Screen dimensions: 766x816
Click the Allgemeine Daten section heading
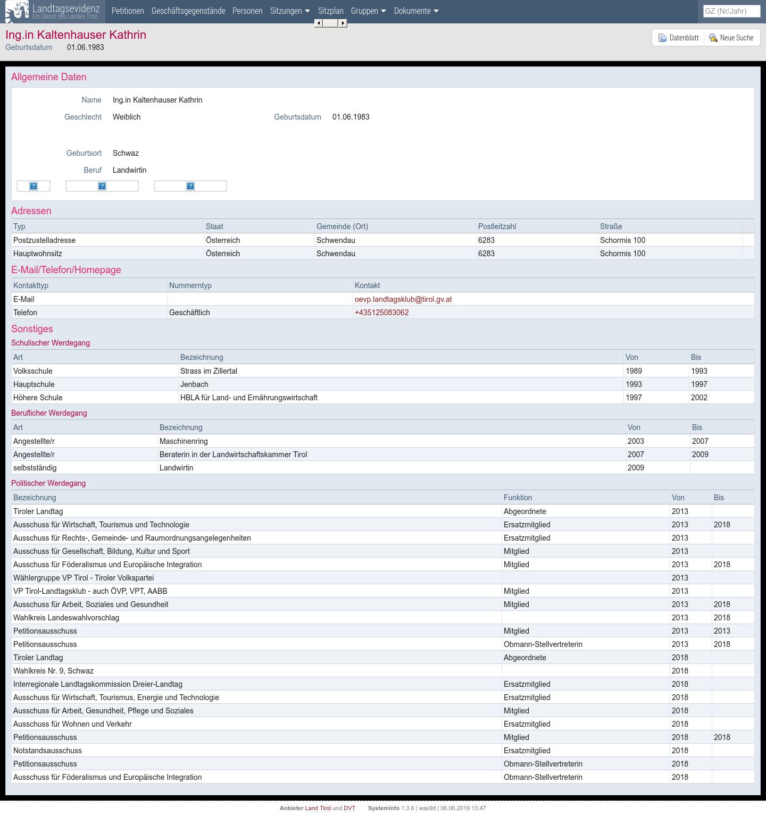49,77
